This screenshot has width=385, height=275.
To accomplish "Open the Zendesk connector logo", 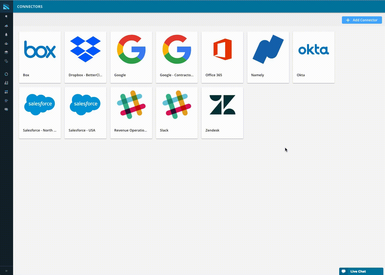I will click(x=222, y=105).
